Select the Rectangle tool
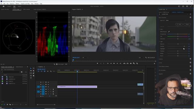This screenshot has width=194, height=109. pyautogui.click(x=31, y=76)
